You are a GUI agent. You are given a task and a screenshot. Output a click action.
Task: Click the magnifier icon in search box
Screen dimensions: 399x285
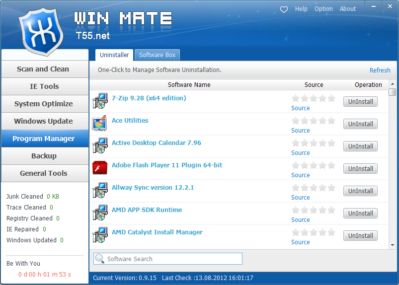point(99,259)
